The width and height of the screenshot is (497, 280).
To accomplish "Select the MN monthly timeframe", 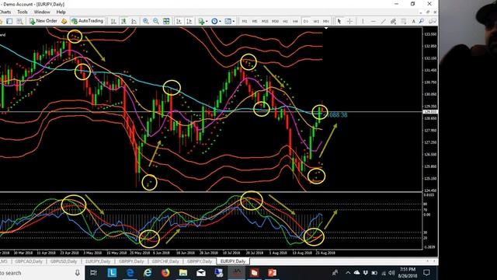I will point(326,21).
